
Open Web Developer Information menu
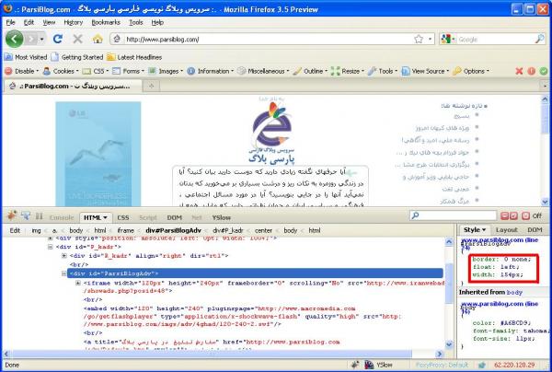210,71
